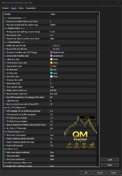Click the boolean icon of Send email alert
Screen dimensions: 122x176
(5, 156)
